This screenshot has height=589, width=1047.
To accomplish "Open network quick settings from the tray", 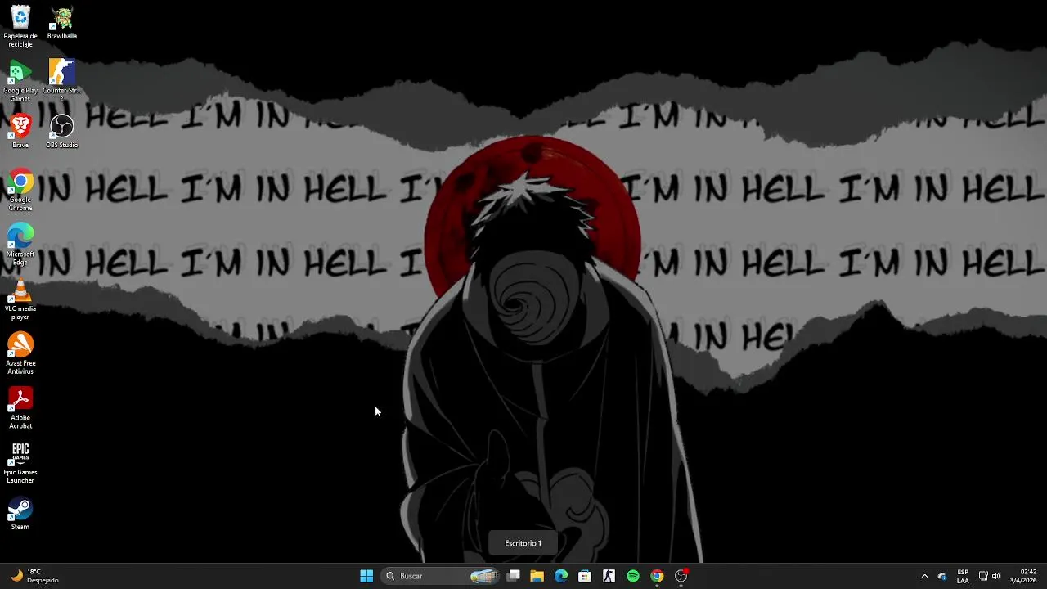I will coord(983,576).
